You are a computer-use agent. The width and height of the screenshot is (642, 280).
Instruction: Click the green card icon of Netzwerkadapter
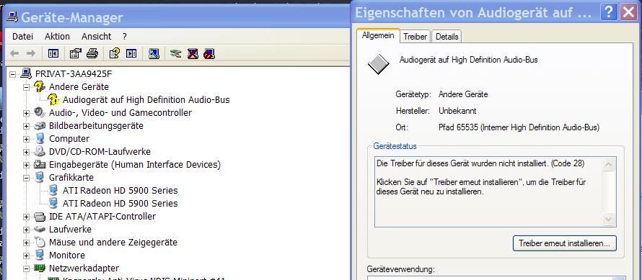pyautogui.click(x=39, y=268)
